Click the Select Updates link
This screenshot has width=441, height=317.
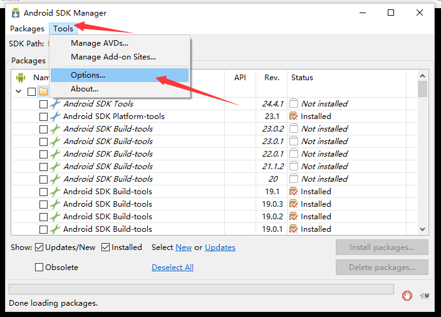(220, 247)
